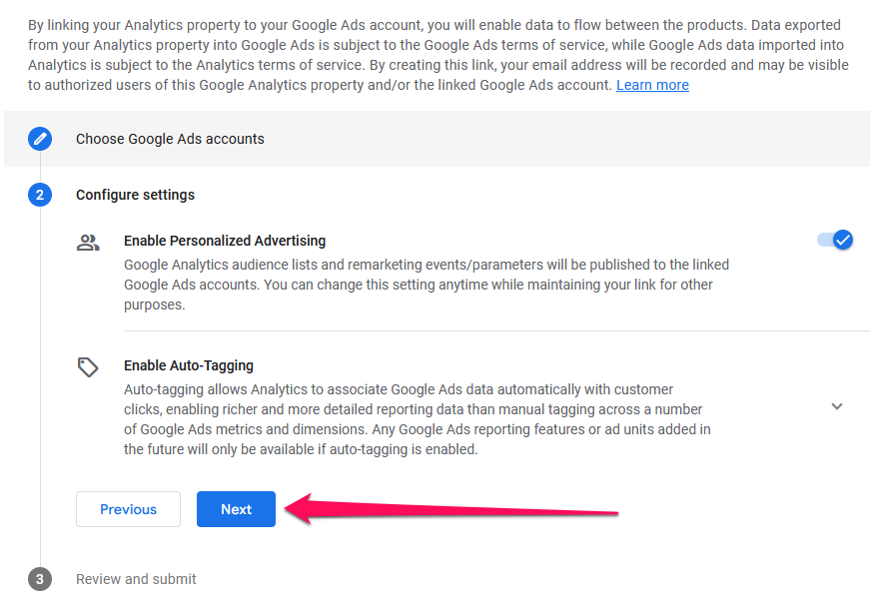The width and height of the screenshot is (870, 614).
Task: Click the checkmark knob on the advertising switch
Action: pyautogui.click(x=843, y=240)
